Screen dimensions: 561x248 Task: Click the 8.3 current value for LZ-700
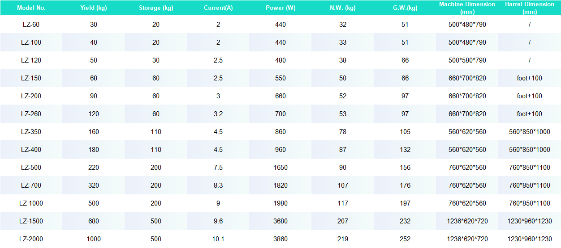coord(218,185)
